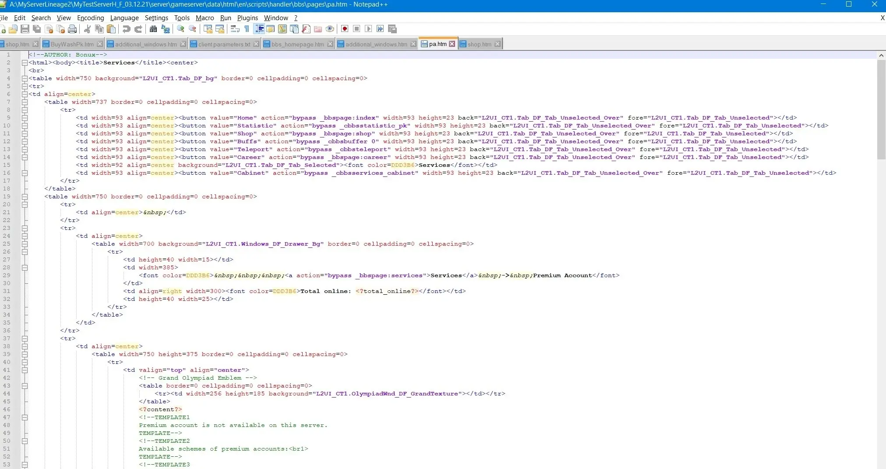
Task: Open the Document List panel icon
Action: [294, 29]
